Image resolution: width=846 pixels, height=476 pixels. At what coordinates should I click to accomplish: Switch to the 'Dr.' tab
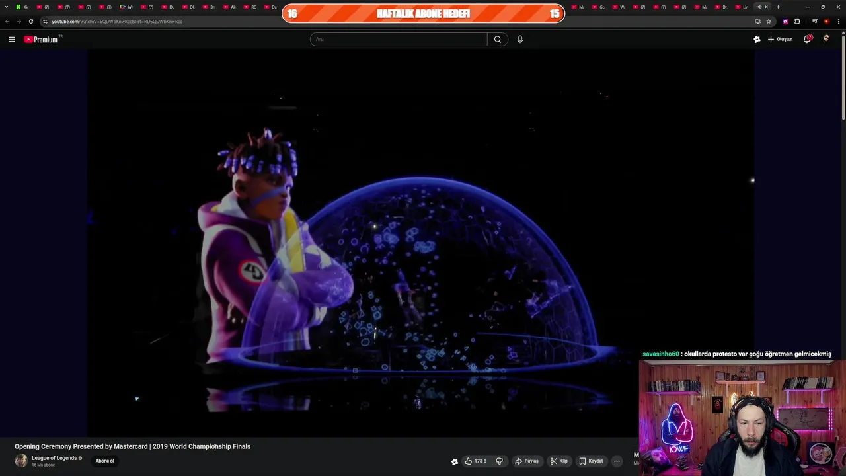[x=722, y=7]
